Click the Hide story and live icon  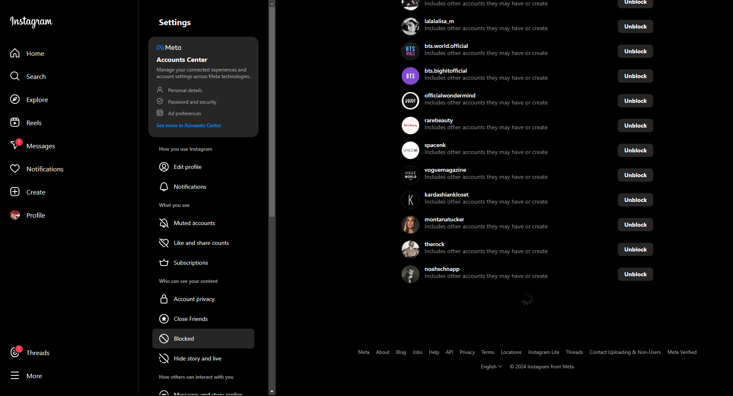(x=164, y=358)
